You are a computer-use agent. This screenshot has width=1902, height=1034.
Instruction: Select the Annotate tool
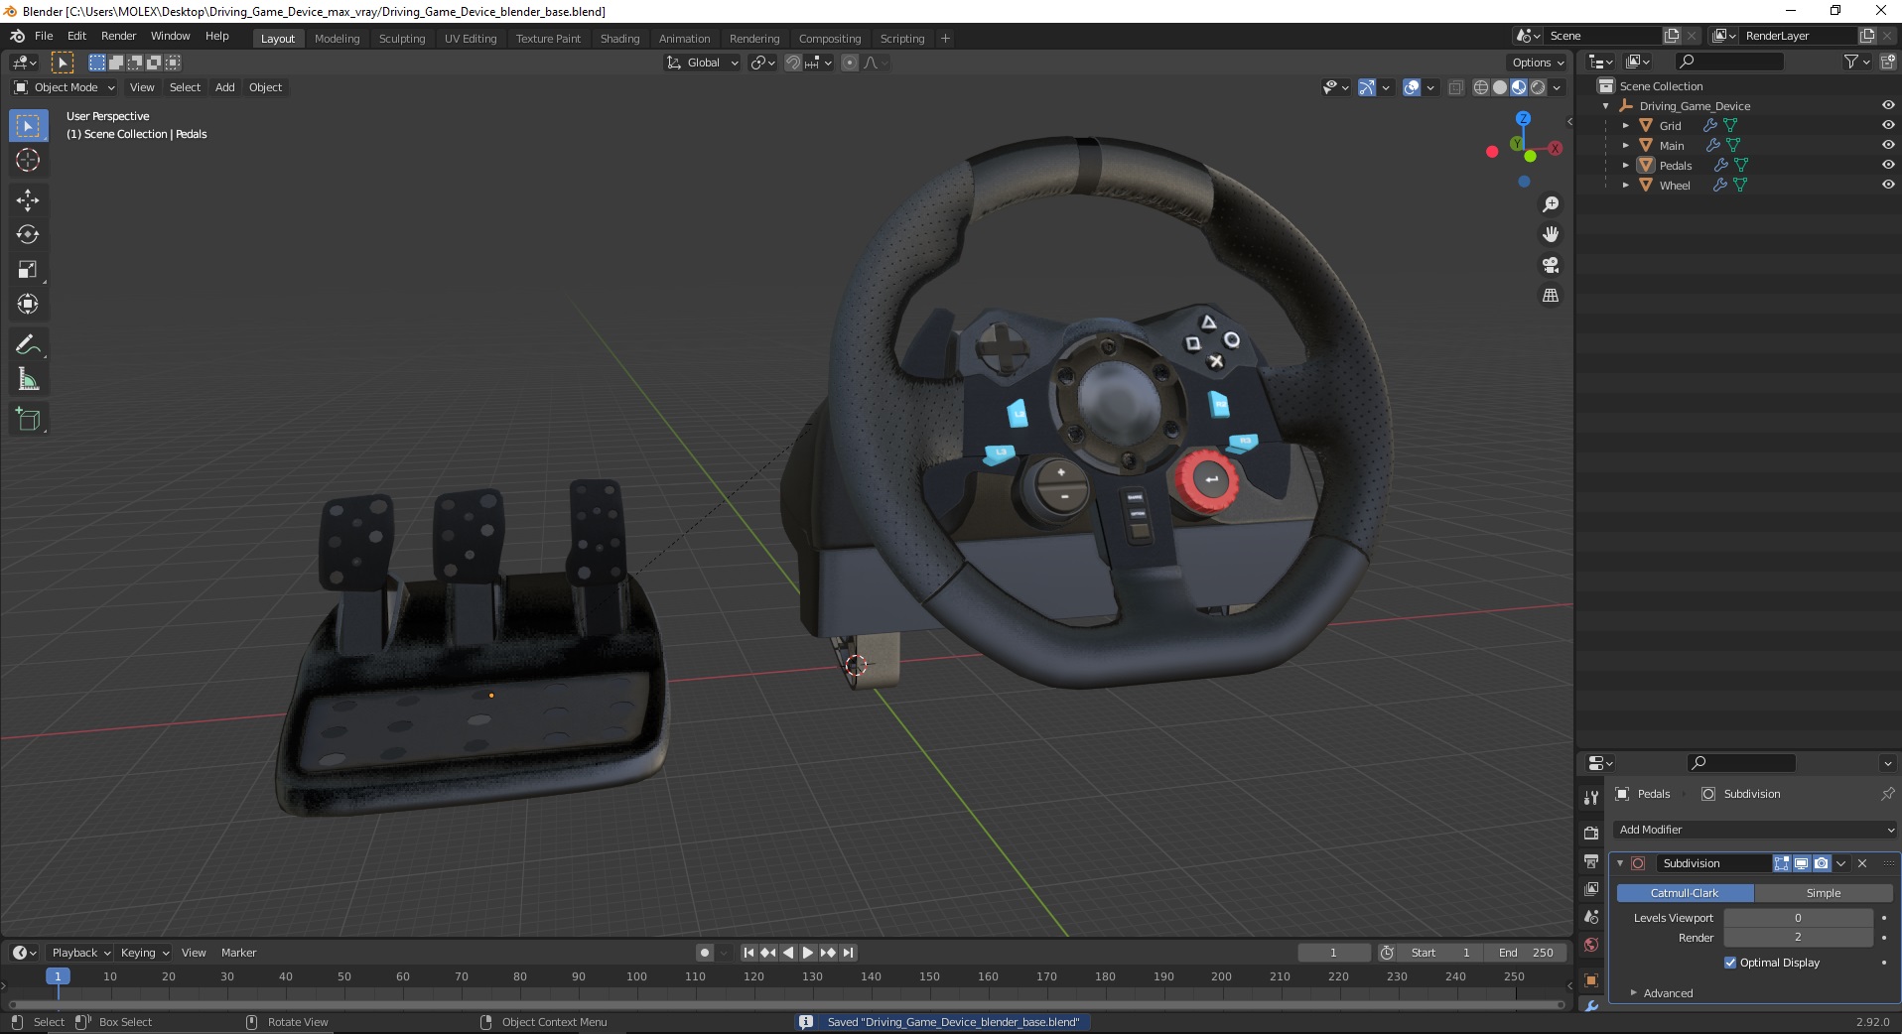(x=28, y=345)
